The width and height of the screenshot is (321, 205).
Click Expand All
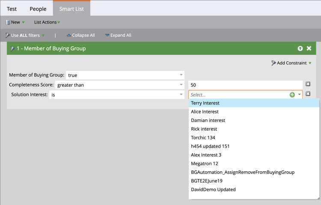tap(118, 35)
